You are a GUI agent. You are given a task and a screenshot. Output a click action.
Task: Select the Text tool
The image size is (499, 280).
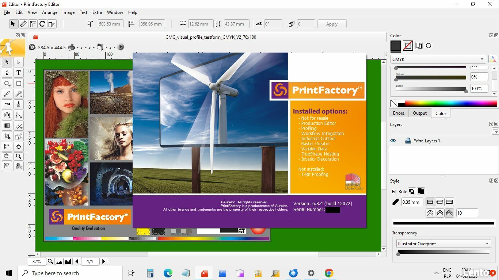[x=19, y=73]
